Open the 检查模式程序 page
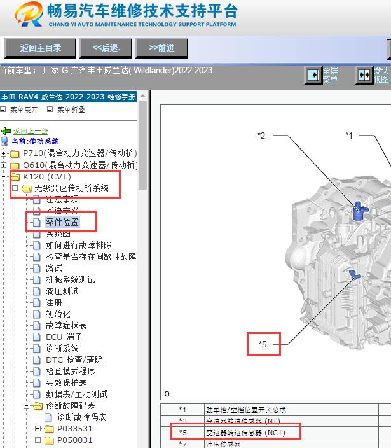Viewport: 391px width, 448px height. (71, 371)
